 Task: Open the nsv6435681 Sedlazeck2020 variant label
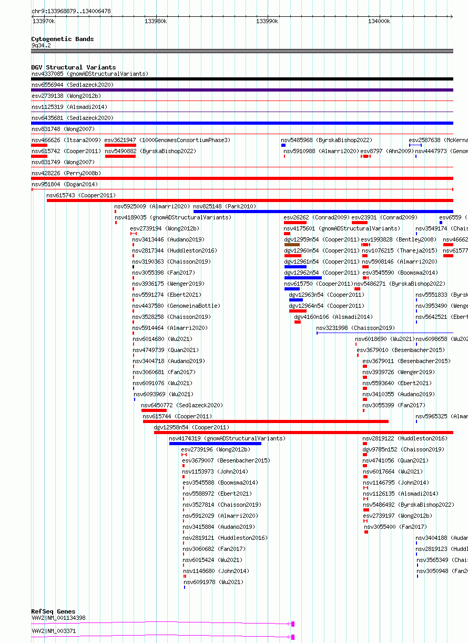(73, 118)
